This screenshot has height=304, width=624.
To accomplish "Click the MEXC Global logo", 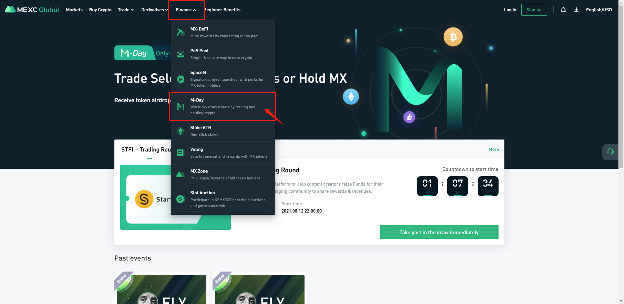I will (x=32, y=9).
